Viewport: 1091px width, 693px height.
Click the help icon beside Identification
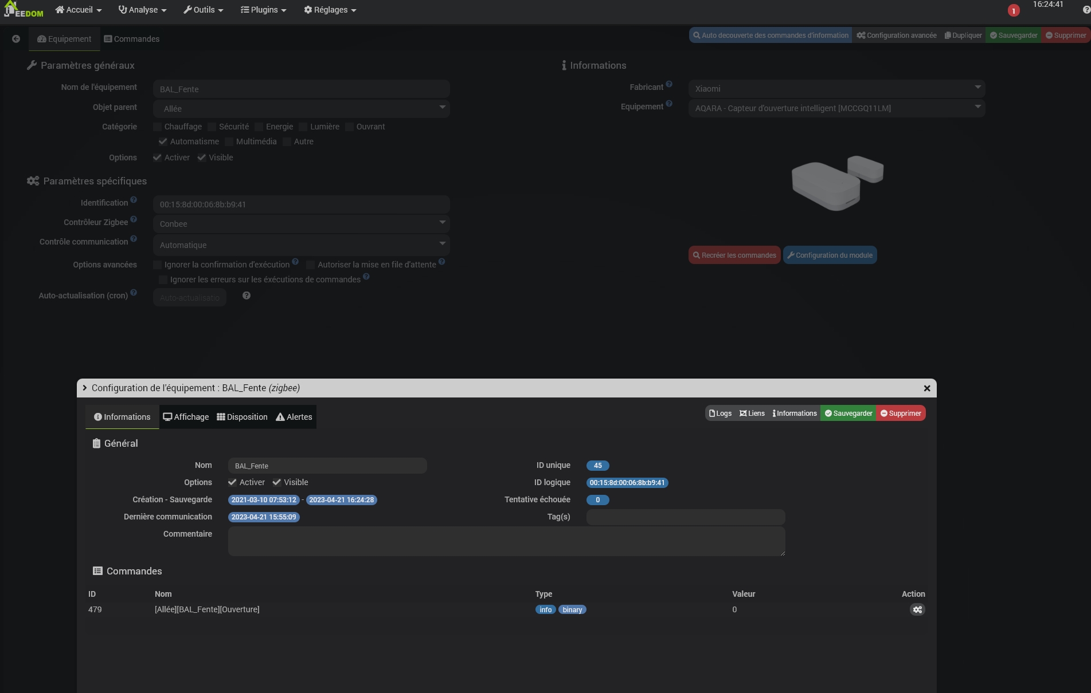coord(134,200)
